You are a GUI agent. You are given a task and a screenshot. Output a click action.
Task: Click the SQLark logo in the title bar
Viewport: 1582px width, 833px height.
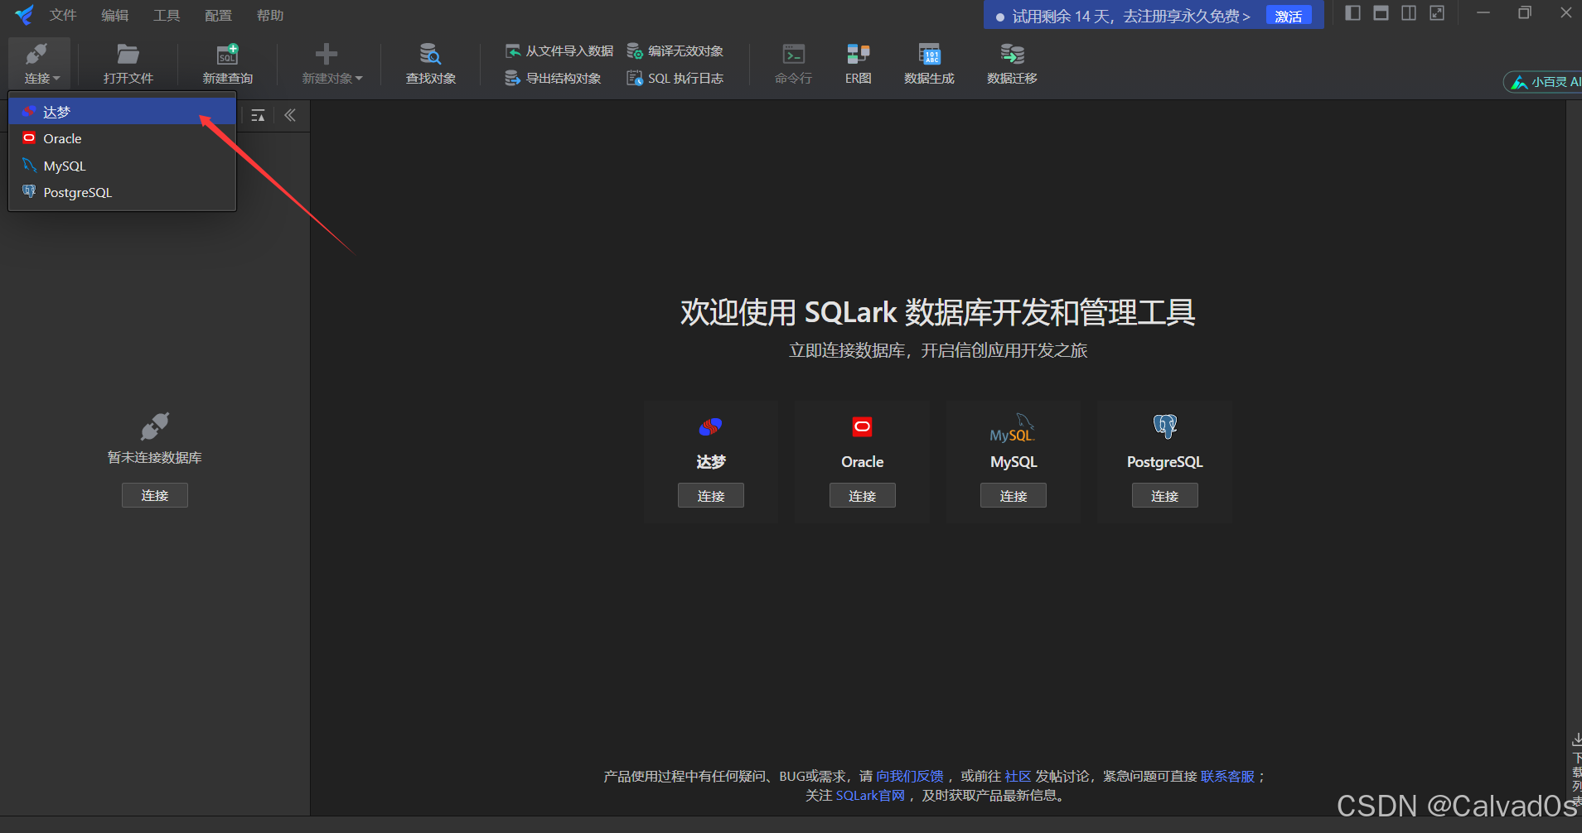(x=24, y=15)
